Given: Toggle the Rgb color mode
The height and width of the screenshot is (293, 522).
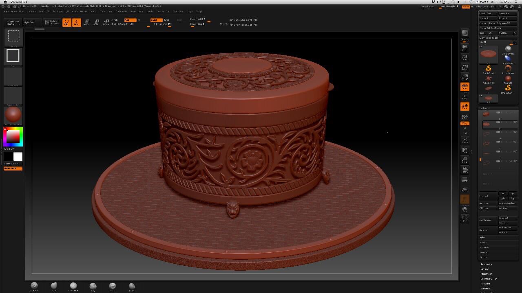Looking at the screenshot, I should pyautogui.click(x=130, y=20).
